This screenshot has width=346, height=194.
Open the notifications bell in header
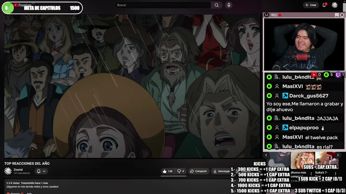(x=324, y=5)
